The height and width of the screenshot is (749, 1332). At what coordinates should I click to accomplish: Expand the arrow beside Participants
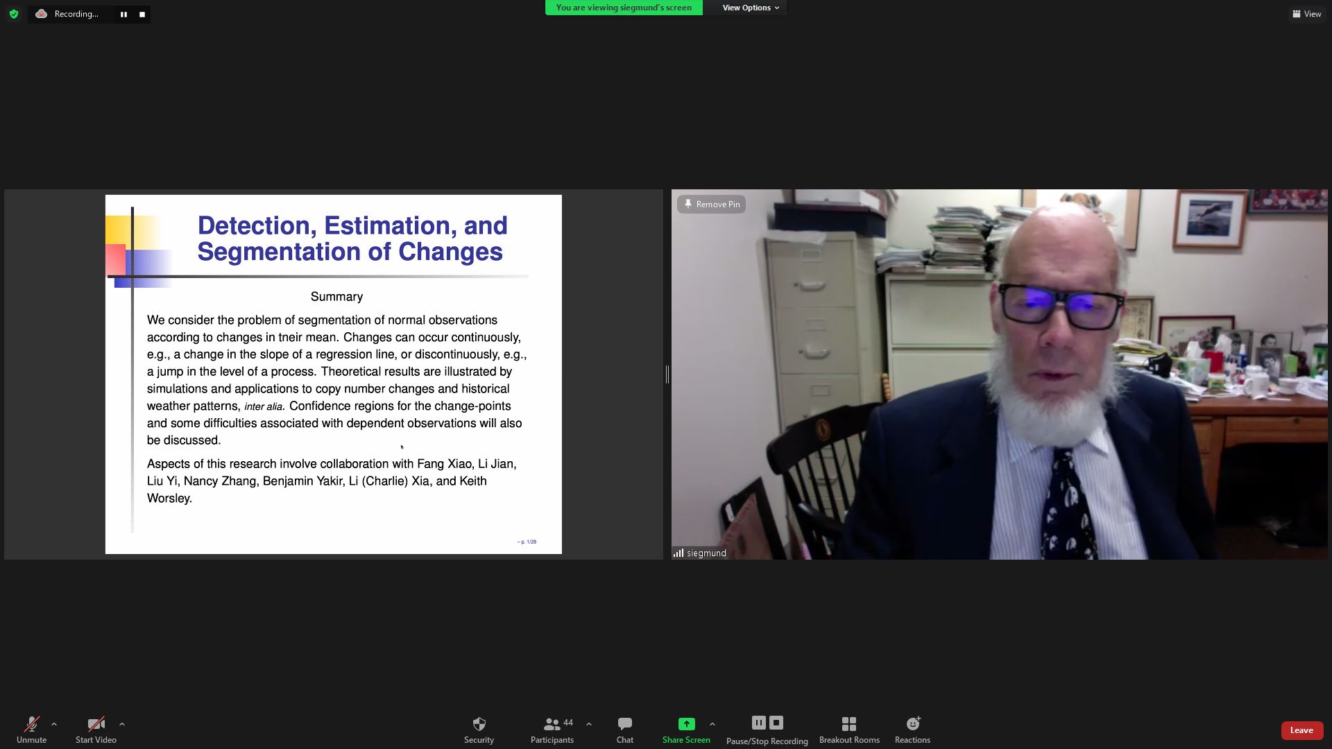589,724
